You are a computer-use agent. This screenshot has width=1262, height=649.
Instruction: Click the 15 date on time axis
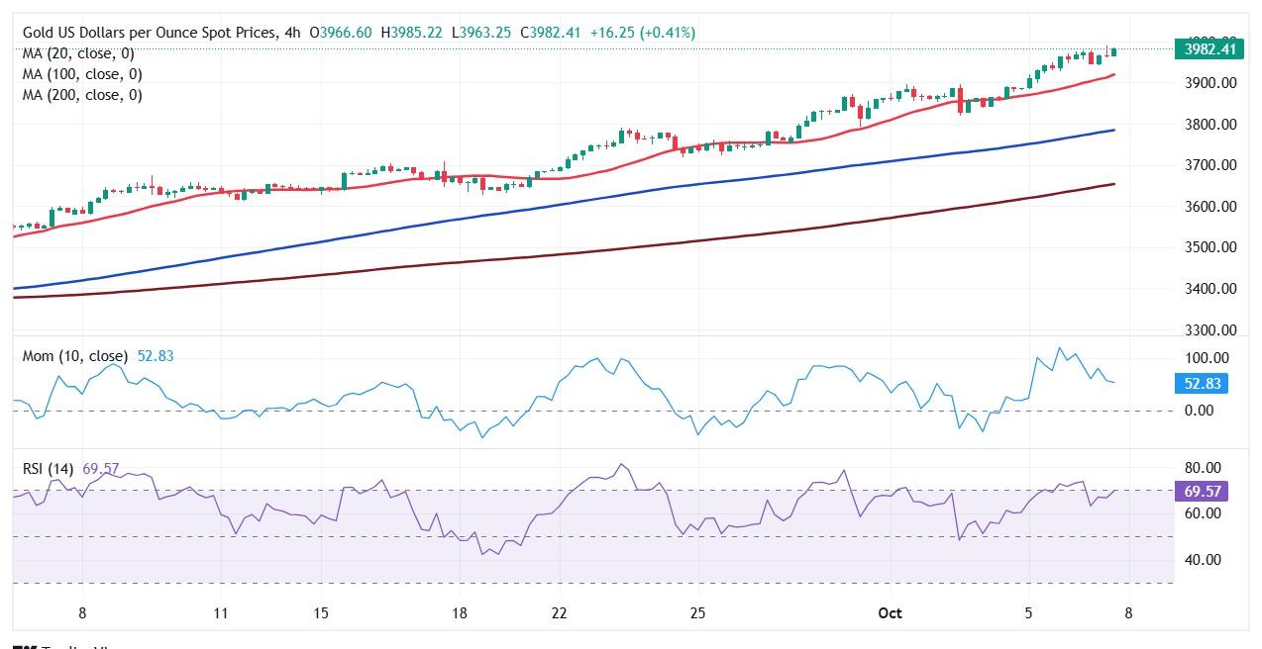pos(320,613)
